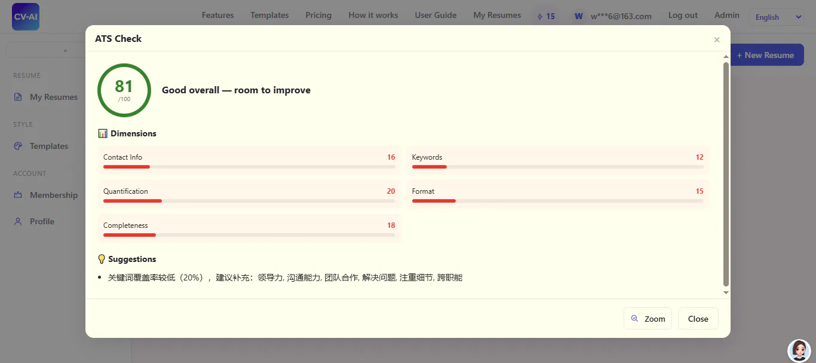The image size is (816, 363).
Task: Click the Close button in the dialog footer
Action: pyautogui.click(x=698, y=319)
